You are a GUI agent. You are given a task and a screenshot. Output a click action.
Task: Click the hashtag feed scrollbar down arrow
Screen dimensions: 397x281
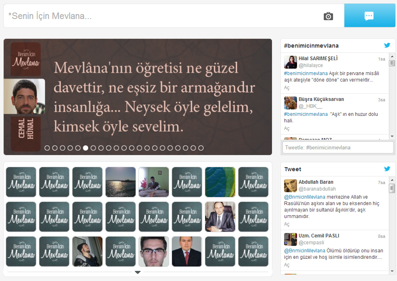pyautogui.click(x=392, y=136)
